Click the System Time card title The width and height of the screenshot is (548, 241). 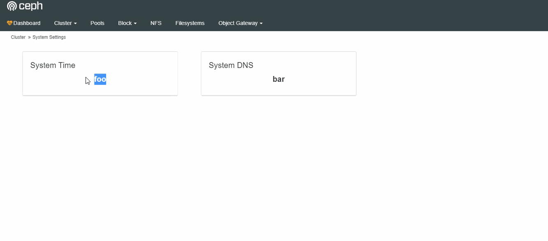(53, 65)
